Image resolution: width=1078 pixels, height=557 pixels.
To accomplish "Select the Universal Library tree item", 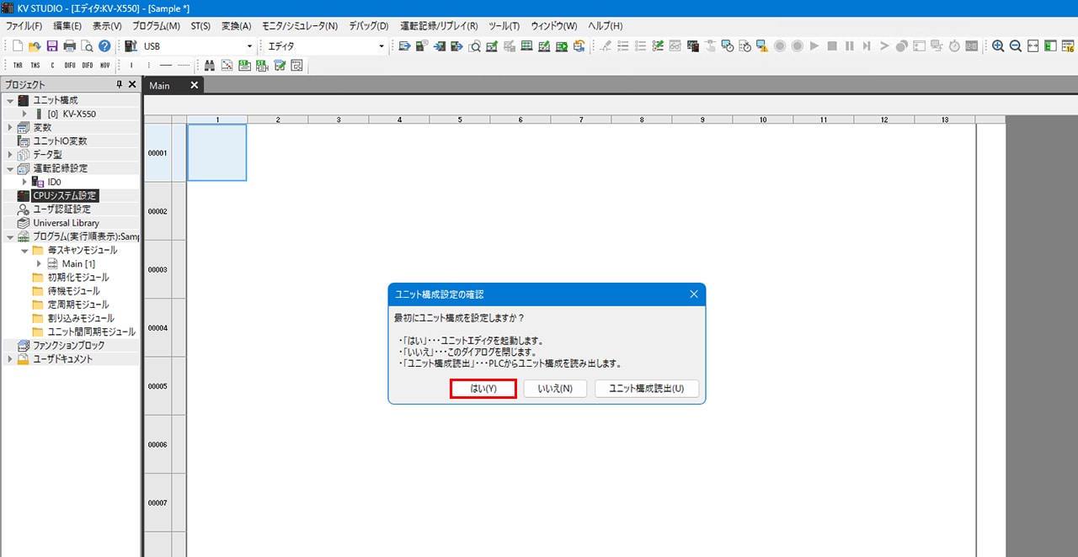I will (66, 223).
